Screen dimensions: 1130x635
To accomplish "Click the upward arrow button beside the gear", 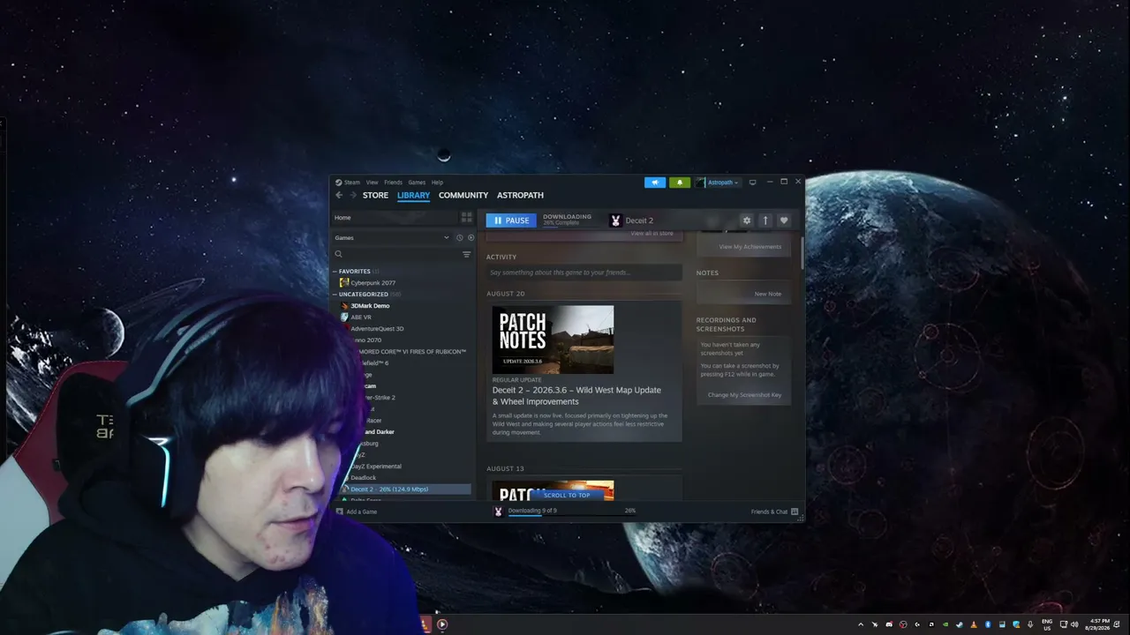I will [x=765, y=220].
